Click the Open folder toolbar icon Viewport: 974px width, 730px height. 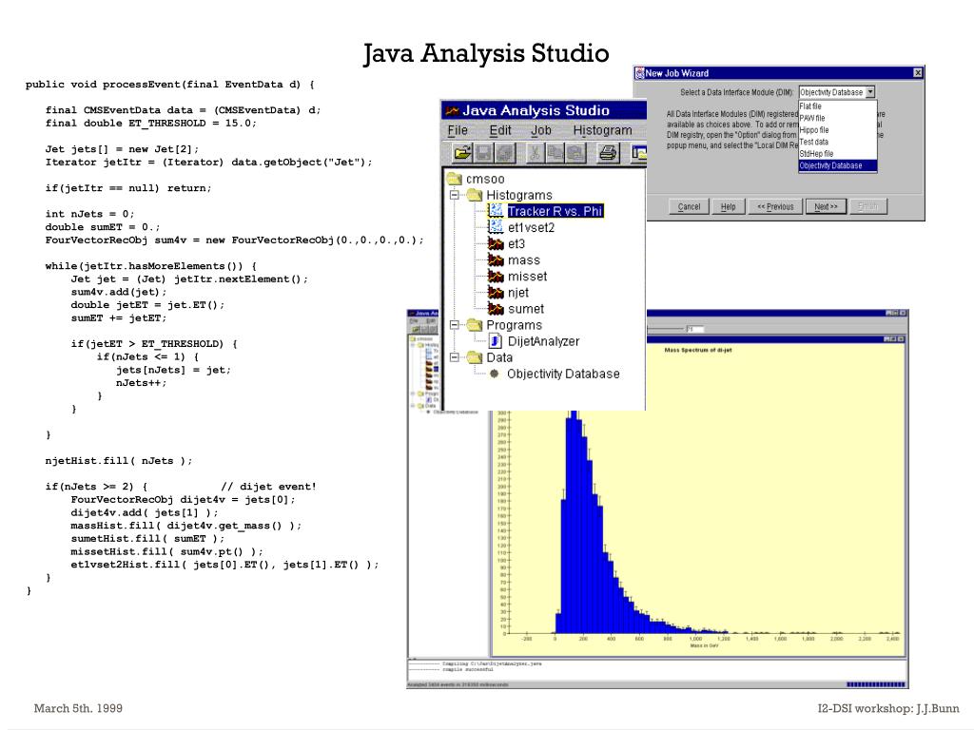462,152
